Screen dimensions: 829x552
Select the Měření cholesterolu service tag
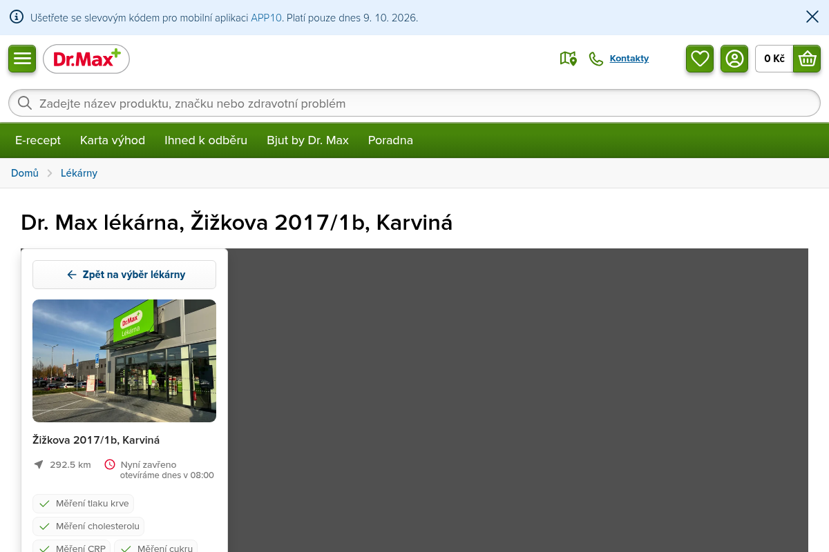(x=88, y=526)
